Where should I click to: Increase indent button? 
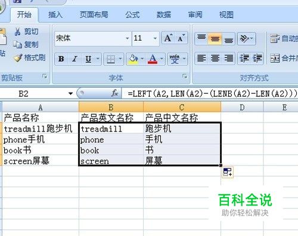(x=257, y=59)
